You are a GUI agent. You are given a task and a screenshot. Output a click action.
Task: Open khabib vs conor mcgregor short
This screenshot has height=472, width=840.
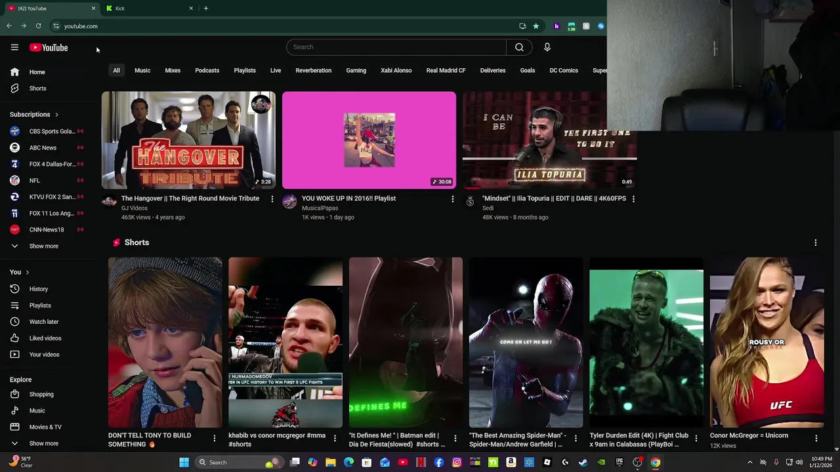[x=285, y=343]
